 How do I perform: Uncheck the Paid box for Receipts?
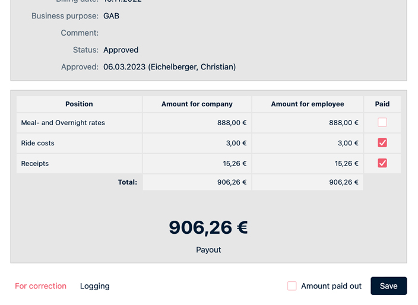pos(382,163)
